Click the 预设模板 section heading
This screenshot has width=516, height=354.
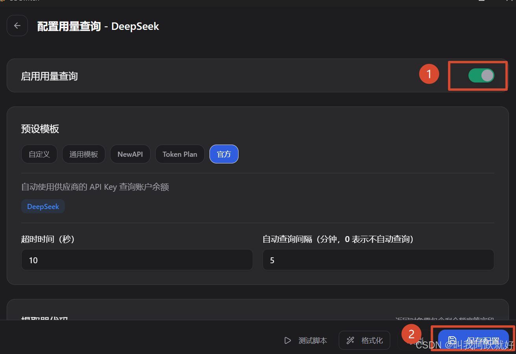click(40, 129)
